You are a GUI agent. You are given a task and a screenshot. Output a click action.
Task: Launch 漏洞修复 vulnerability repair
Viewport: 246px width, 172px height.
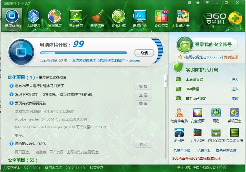(55, 17)
